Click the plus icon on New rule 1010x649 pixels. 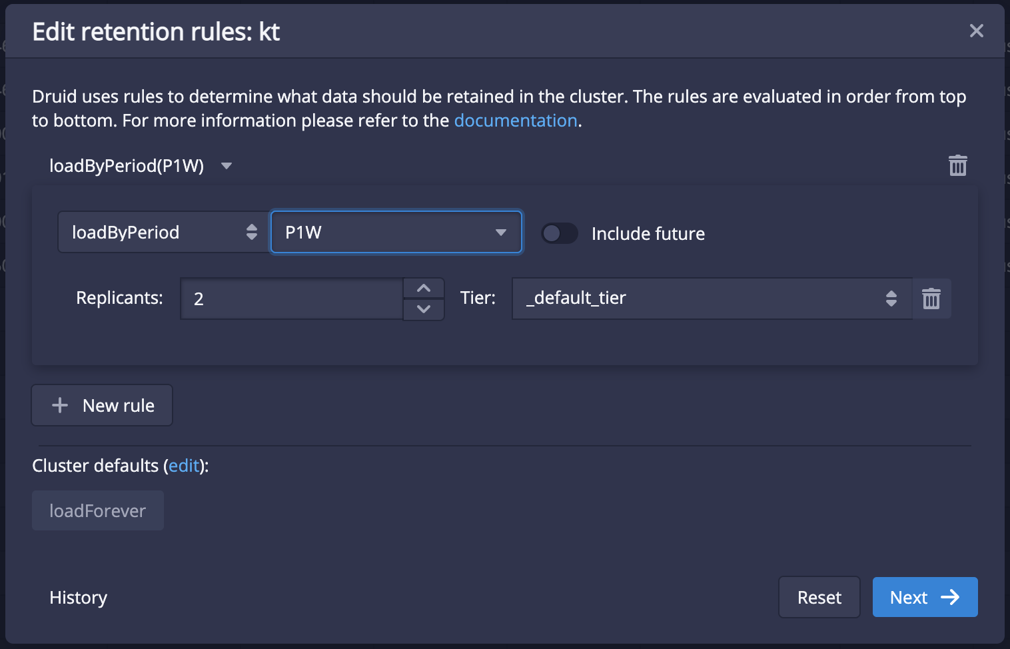(60, 405)
